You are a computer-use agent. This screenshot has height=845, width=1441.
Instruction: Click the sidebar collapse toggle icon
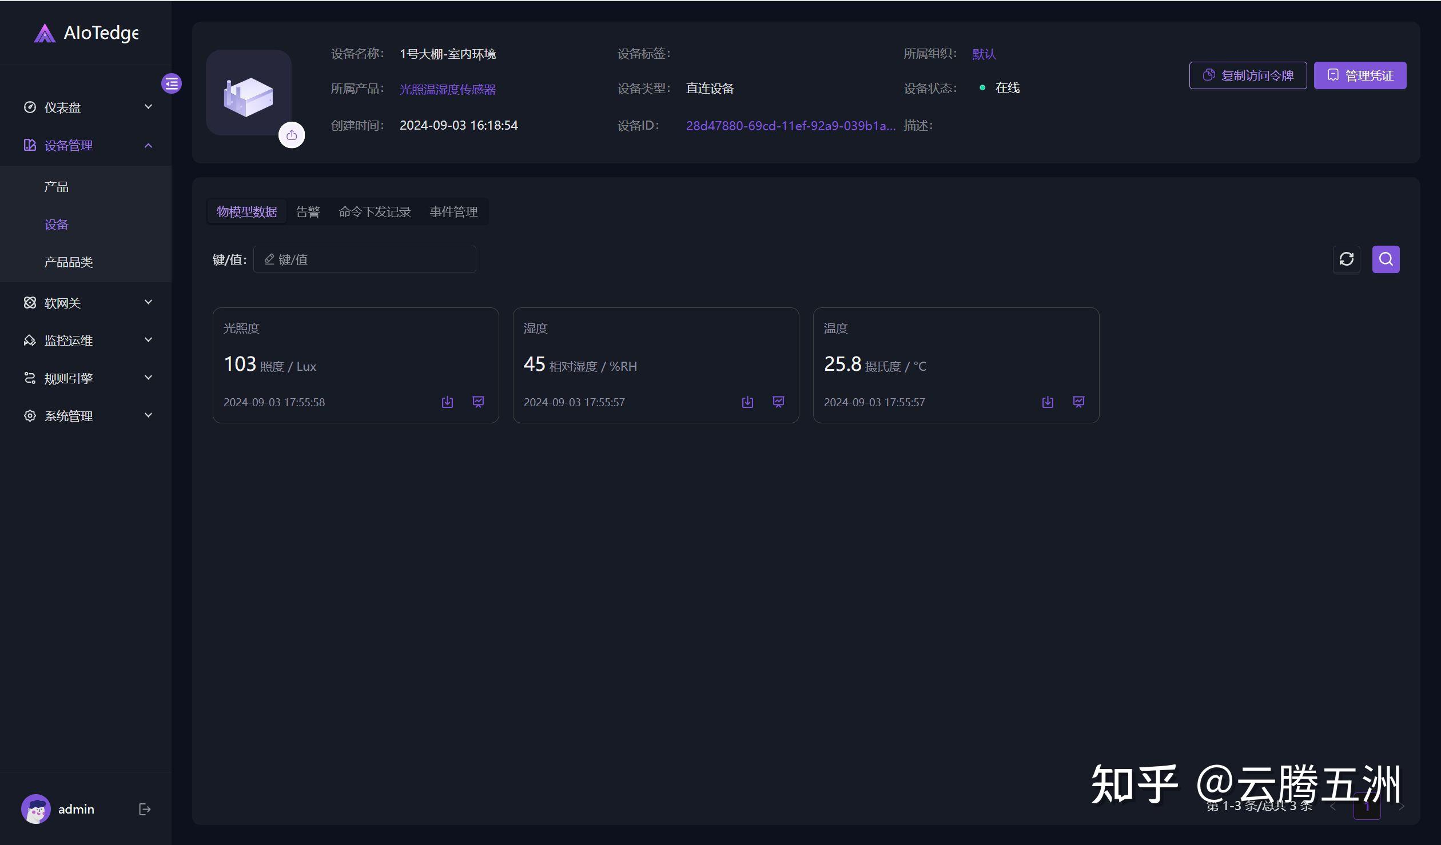tap(171, 83)
